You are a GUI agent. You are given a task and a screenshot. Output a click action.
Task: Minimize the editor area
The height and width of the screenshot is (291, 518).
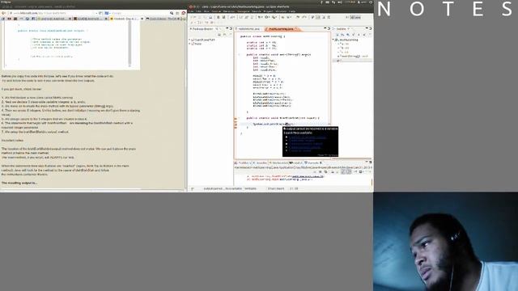(x=325, y=28)
